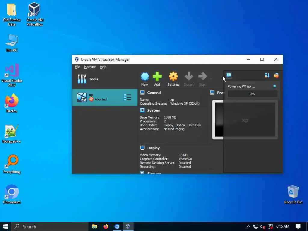Click the 0% progress bar
Image resolution: width=308 pixels, height=231 pixels.
(252, 94)
